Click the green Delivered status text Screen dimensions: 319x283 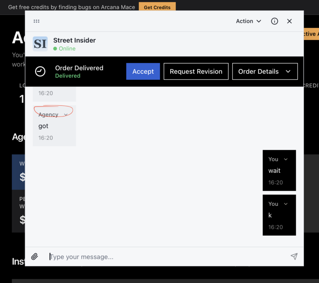click(68, 76)
